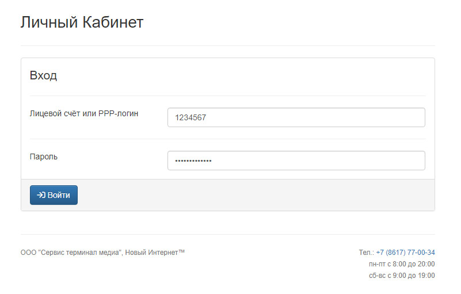
Task: Click the пн-пт с 8:00 до 20:00 hours line
Action: 402,264
